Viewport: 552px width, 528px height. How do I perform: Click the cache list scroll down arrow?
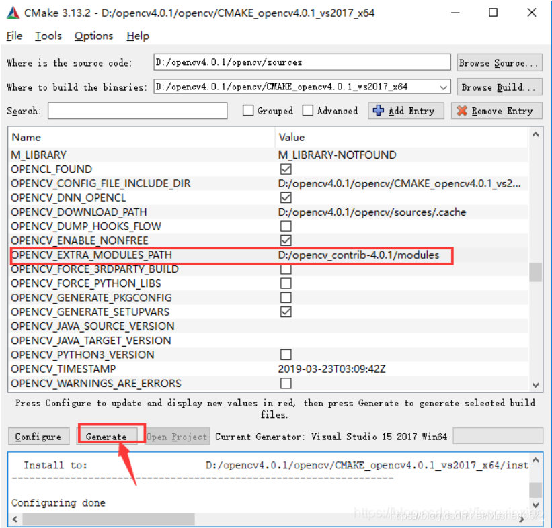[x=535, y=385]
